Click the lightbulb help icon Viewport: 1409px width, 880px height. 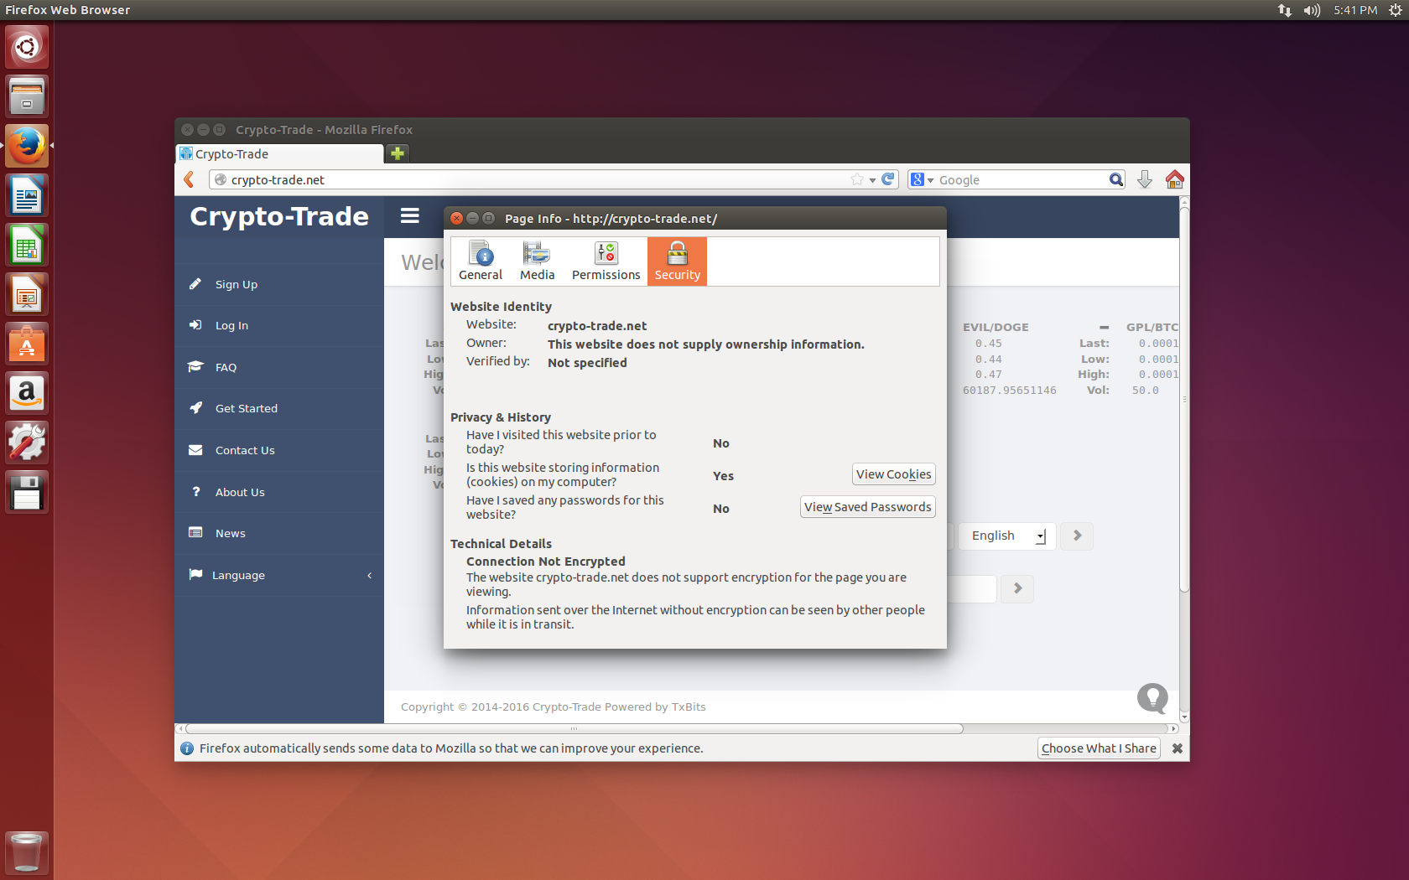(x=1152, y=697)
